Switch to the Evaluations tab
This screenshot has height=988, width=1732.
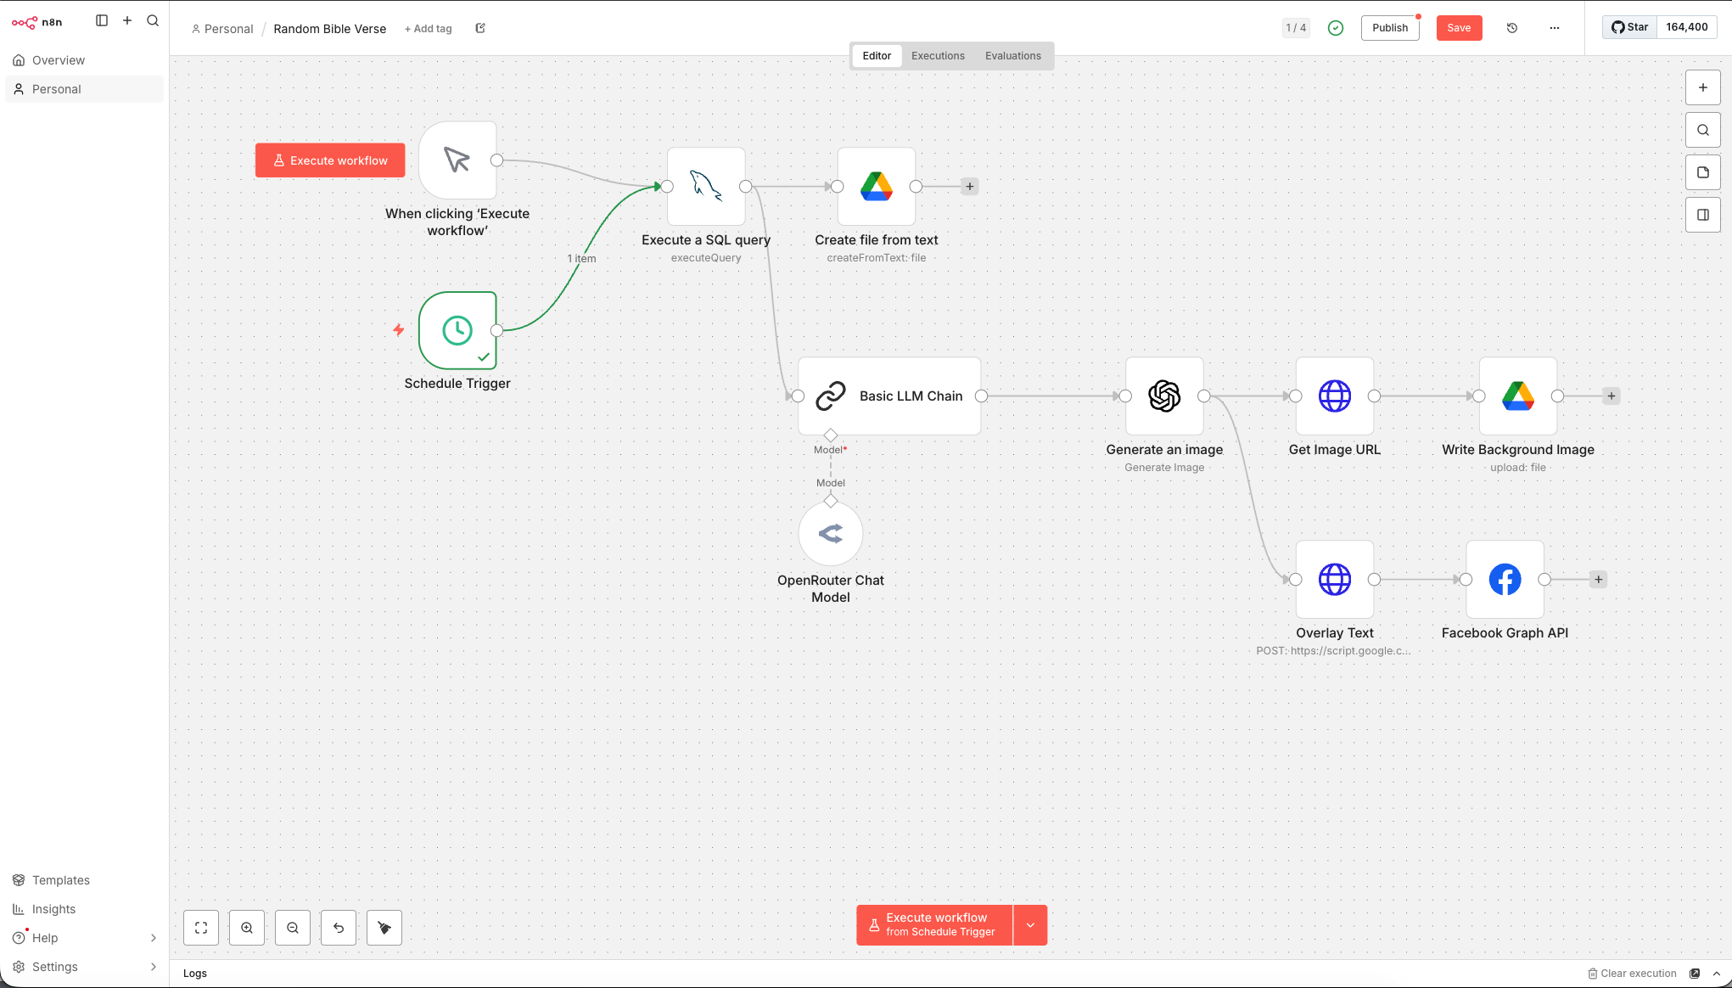1012,56
